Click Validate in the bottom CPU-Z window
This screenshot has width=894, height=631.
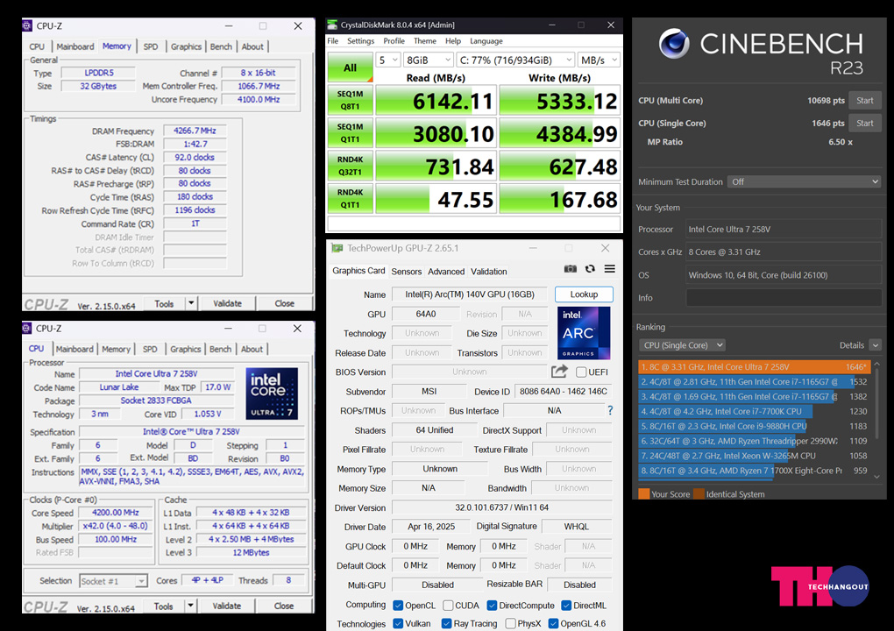(227, 606)
